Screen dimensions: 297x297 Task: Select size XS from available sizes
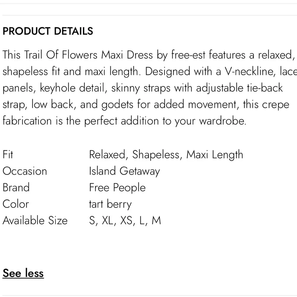click(x=126, y=220)
